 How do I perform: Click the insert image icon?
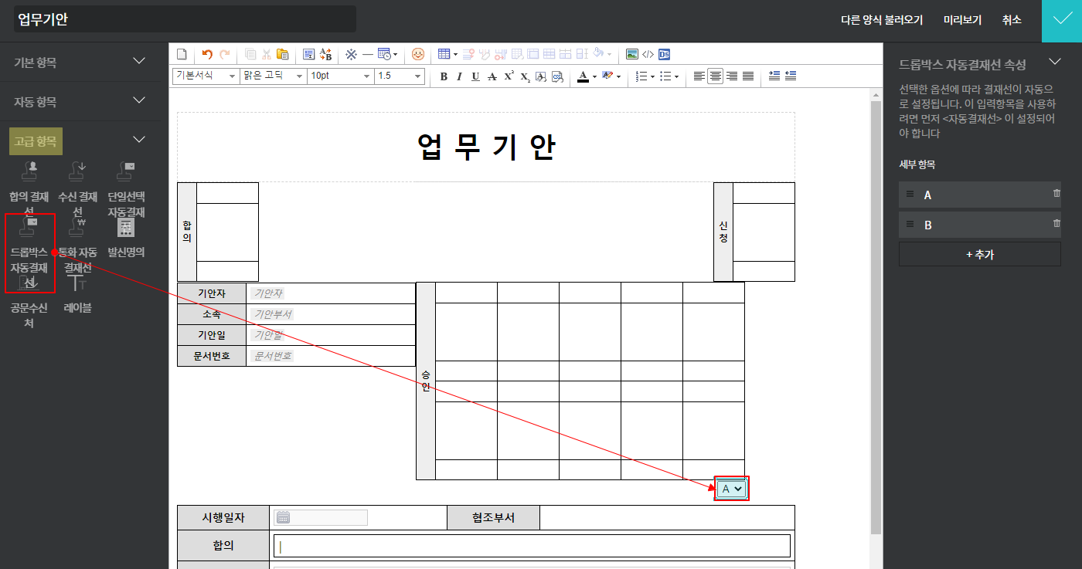coord(632,54)
